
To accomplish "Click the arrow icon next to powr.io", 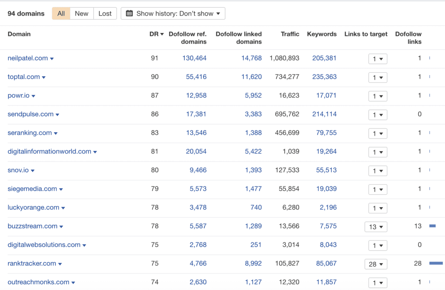I will (33, 96).
